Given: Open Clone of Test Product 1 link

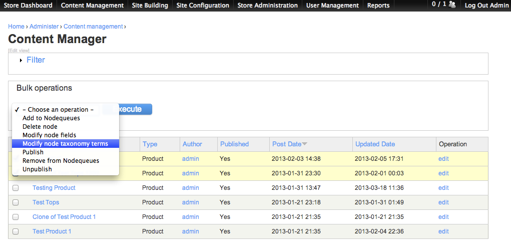Looking at the screenshot, I should tap(64, 217).
